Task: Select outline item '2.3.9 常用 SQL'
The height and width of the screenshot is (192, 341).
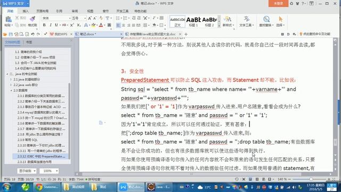Action: click(x=28, y=140)
